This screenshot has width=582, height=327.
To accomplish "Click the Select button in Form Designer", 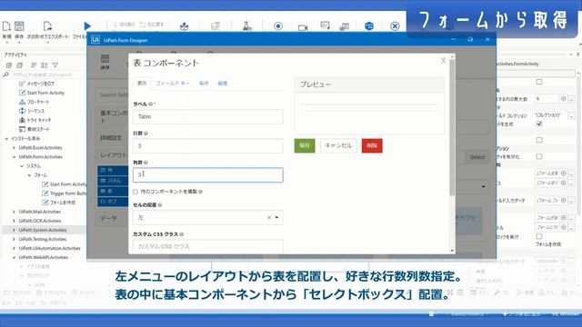I will point(477,157).
